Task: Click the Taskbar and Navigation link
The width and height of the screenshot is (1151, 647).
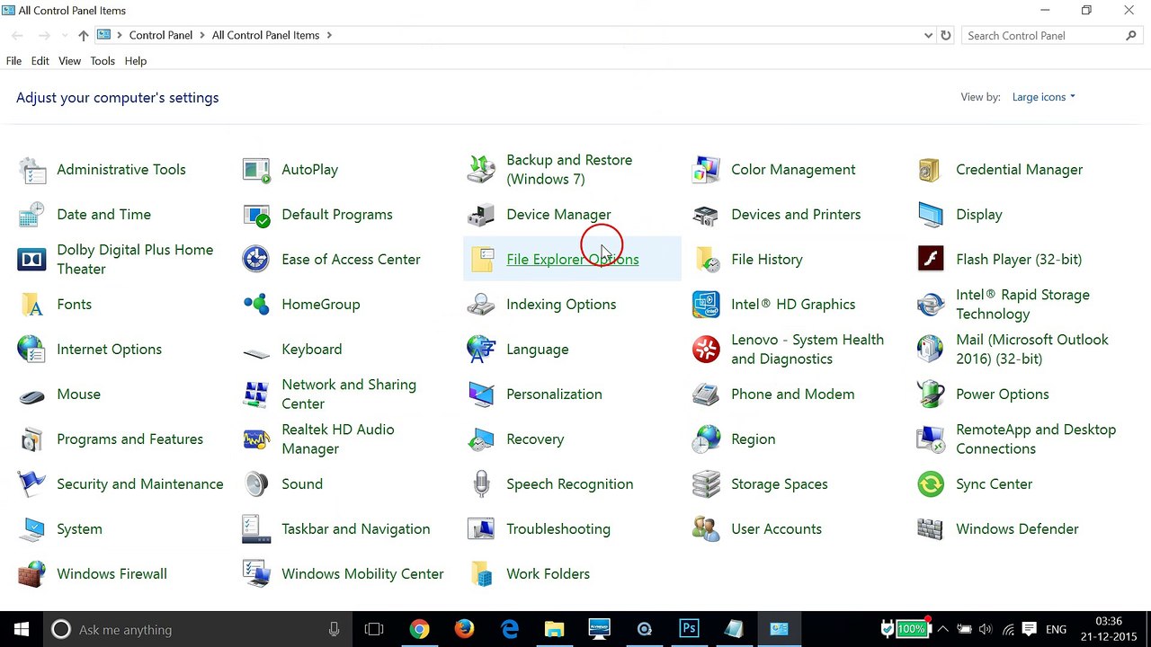Action: 356,529
